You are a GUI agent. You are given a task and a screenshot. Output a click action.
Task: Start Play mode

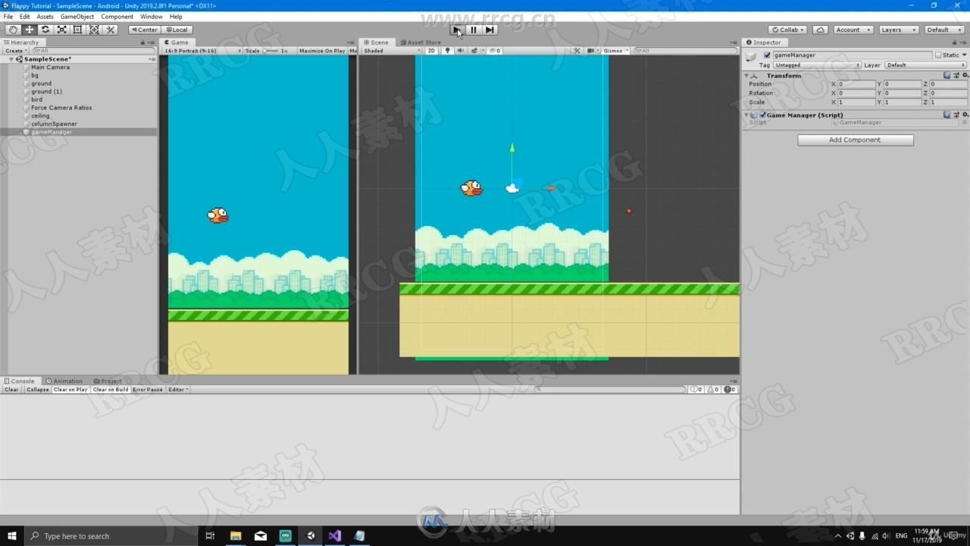(x=457, y=30)
